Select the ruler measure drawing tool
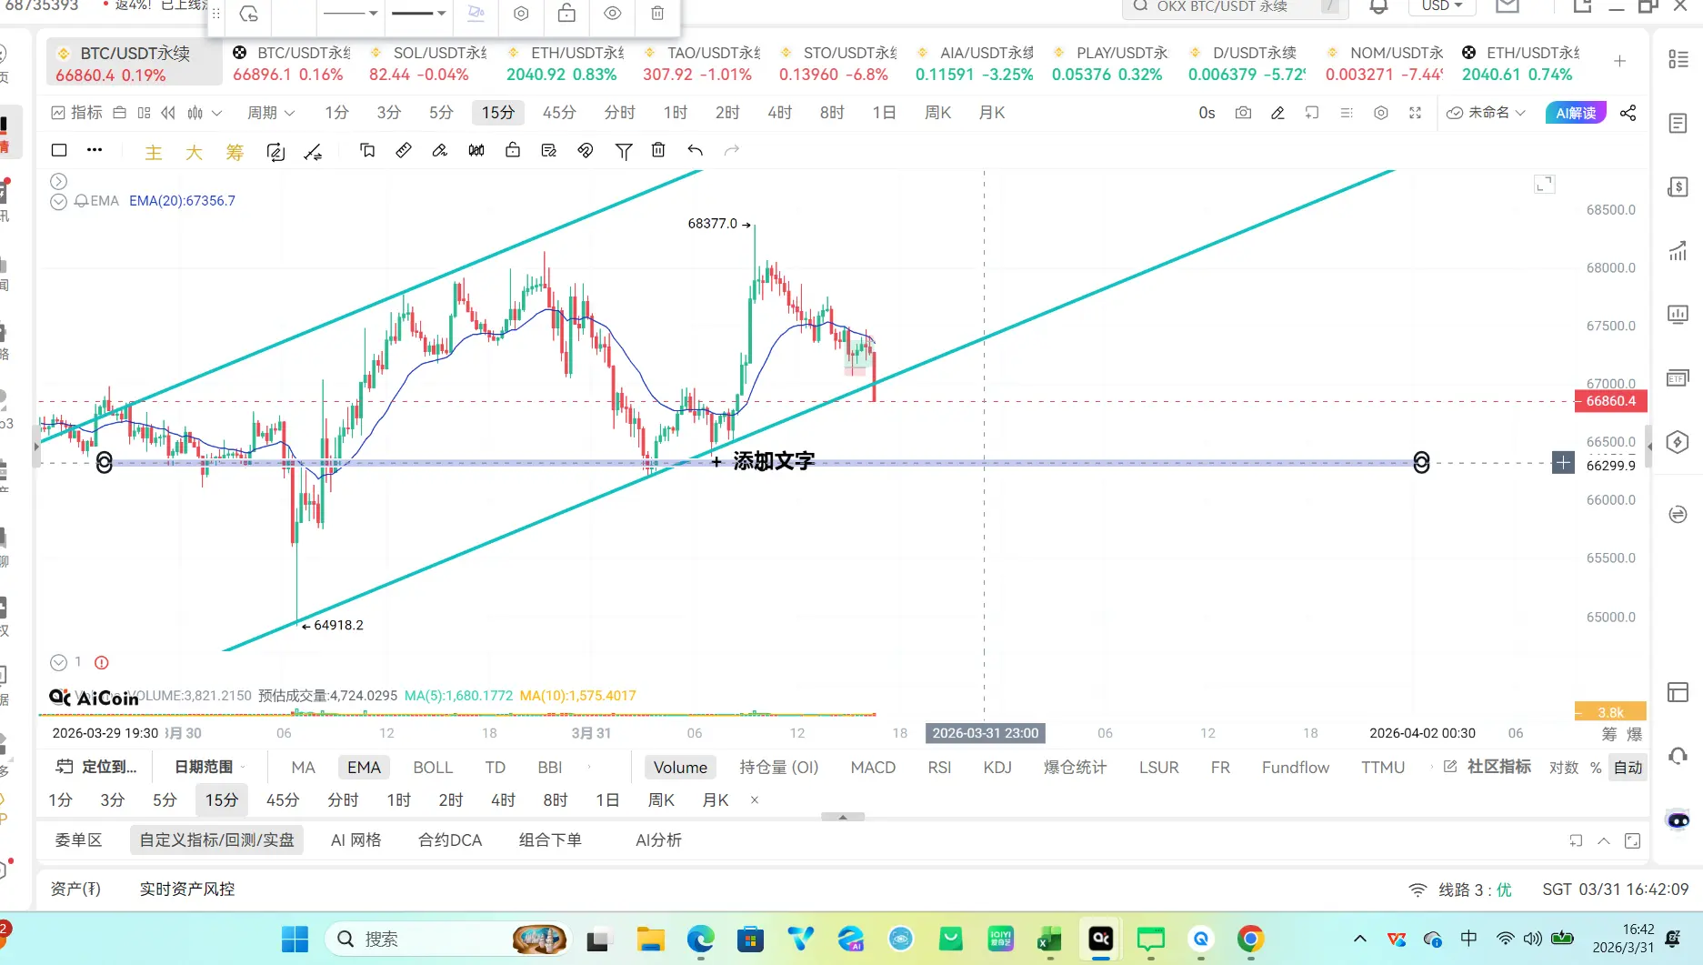 tap(404, 150)
